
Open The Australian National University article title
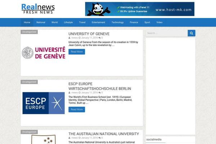coord(104,134)
